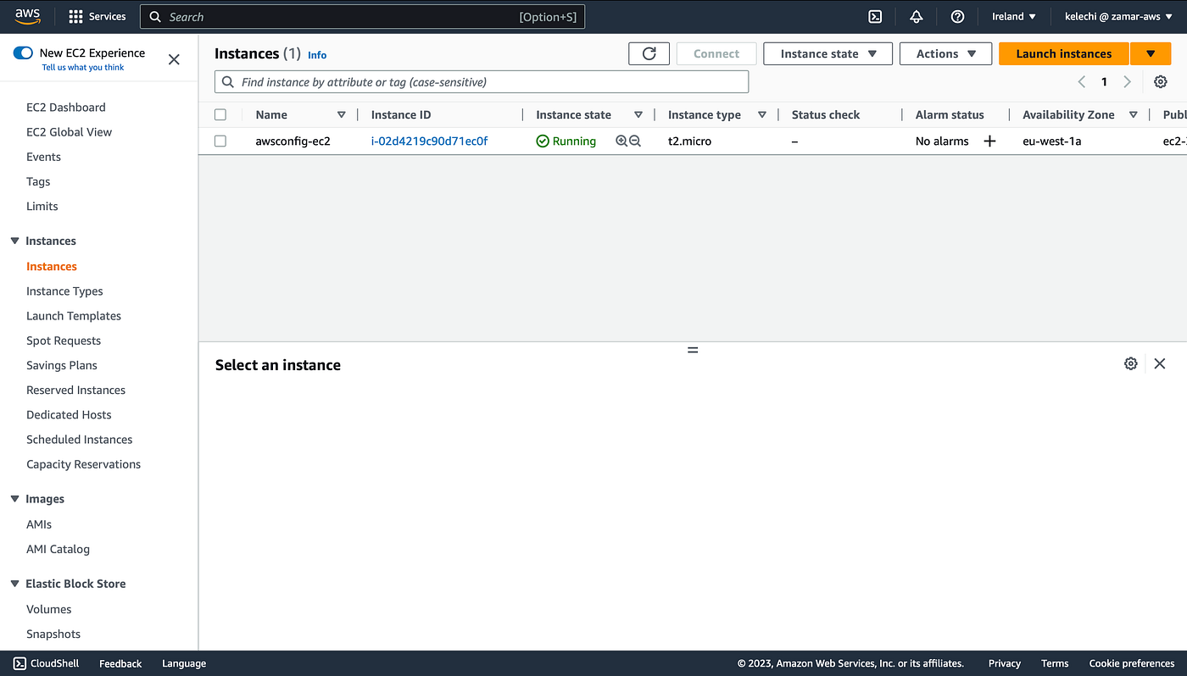Screen dimensions: 1187x676
Task: Open instances table preferences gear
Action: point(1160,81)
